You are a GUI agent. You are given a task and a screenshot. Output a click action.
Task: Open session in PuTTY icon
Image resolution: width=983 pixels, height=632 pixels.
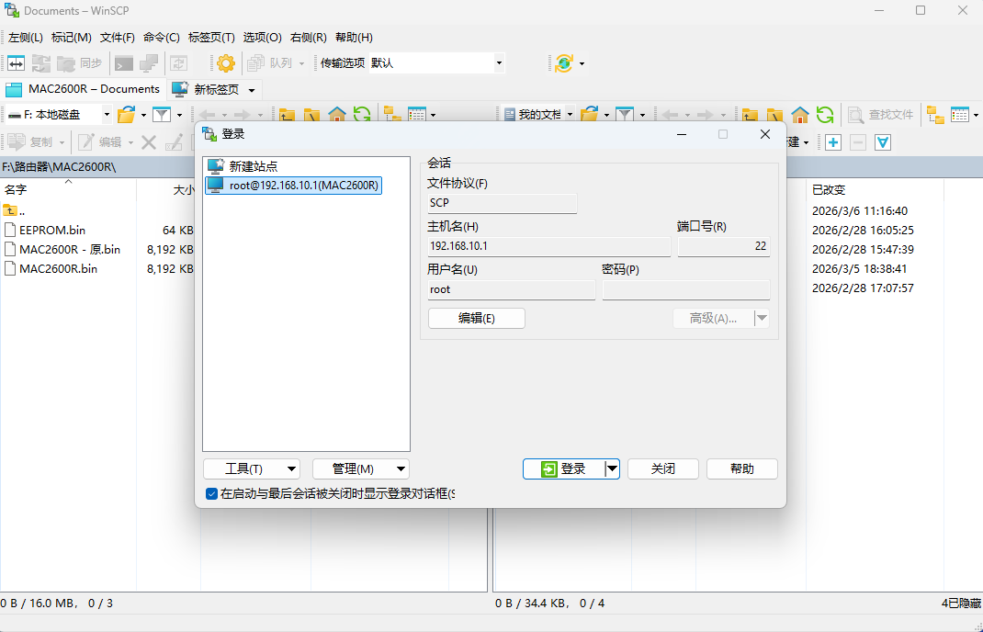pyautogui.click(x=149, y=62)
